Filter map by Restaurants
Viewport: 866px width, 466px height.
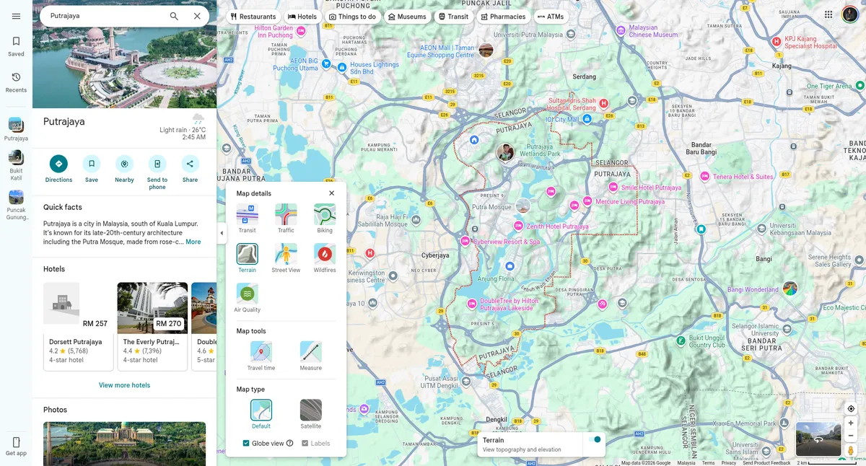pos(253,17)
